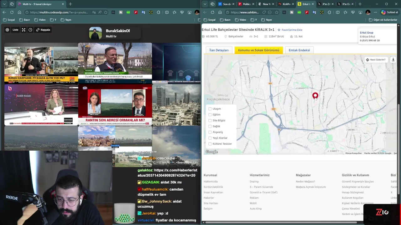Go back in the left Multi tv browser window
The image size is (401, 225).
4,12
